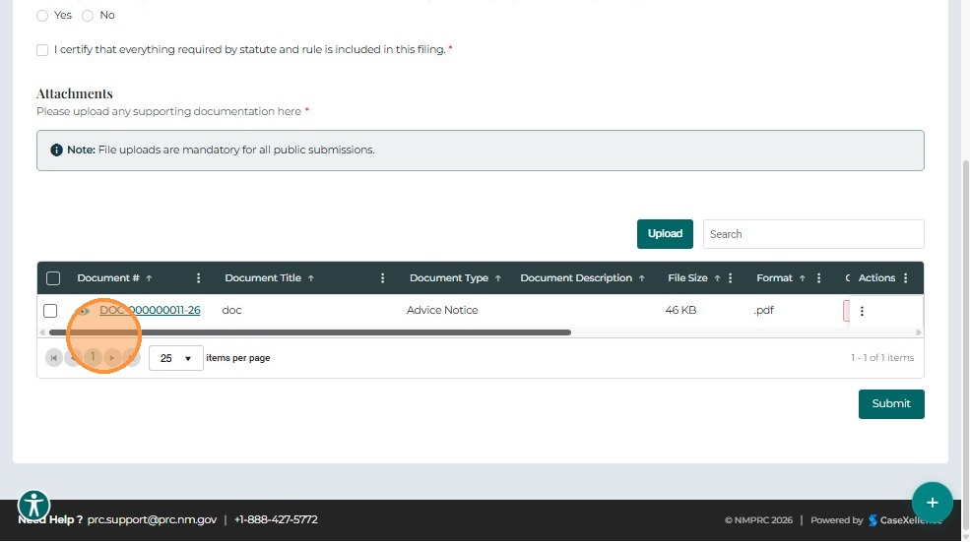Select the Yes radio button

(x=42, y=16)
